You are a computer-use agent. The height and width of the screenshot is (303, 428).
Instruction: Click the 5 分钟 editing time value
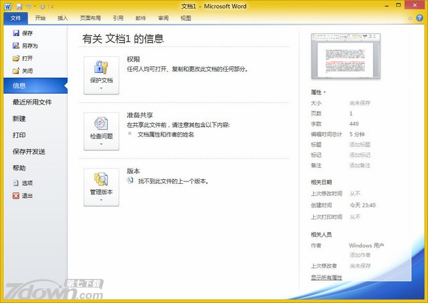click(357, 134)
